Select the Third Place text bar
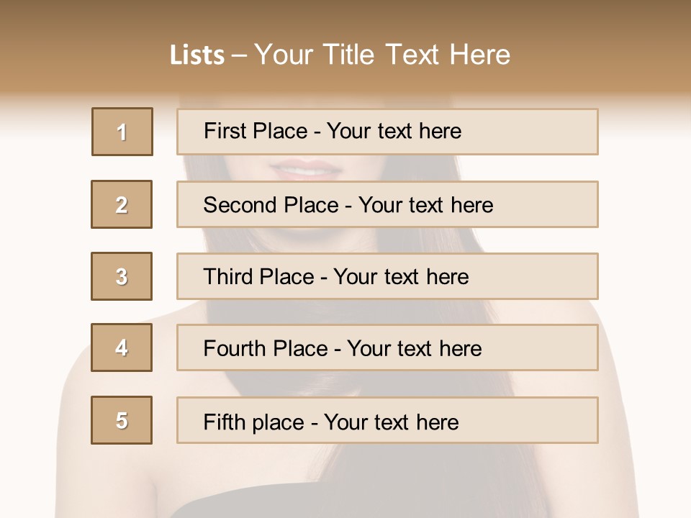This screenshot has width=691, height=518. pos(387,276)
